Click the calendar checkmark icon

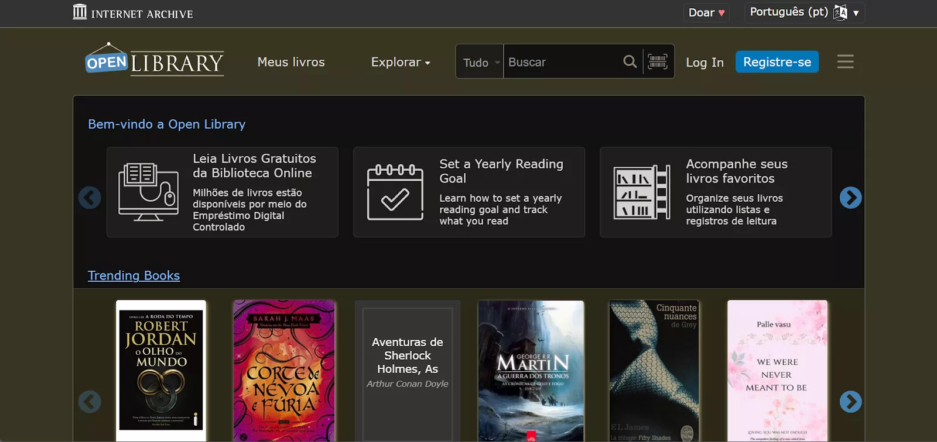click(x=395, y=192)
